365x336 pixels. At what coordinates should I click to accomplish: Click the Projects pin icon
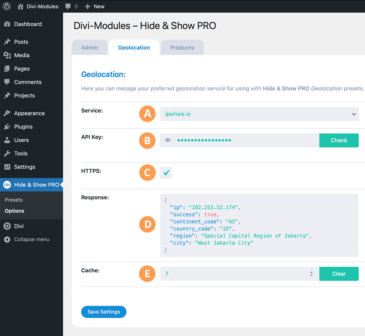[x=7, y=95]
